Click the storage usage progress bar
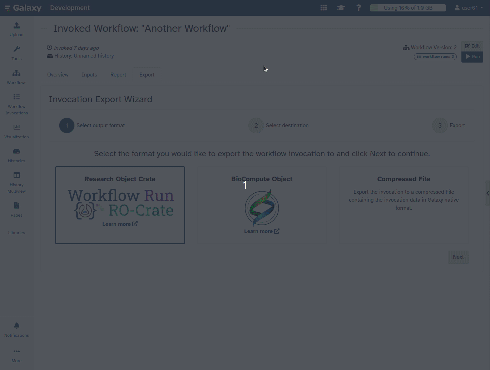The width and height of the screenshot is (490, 370). (408, 8)
